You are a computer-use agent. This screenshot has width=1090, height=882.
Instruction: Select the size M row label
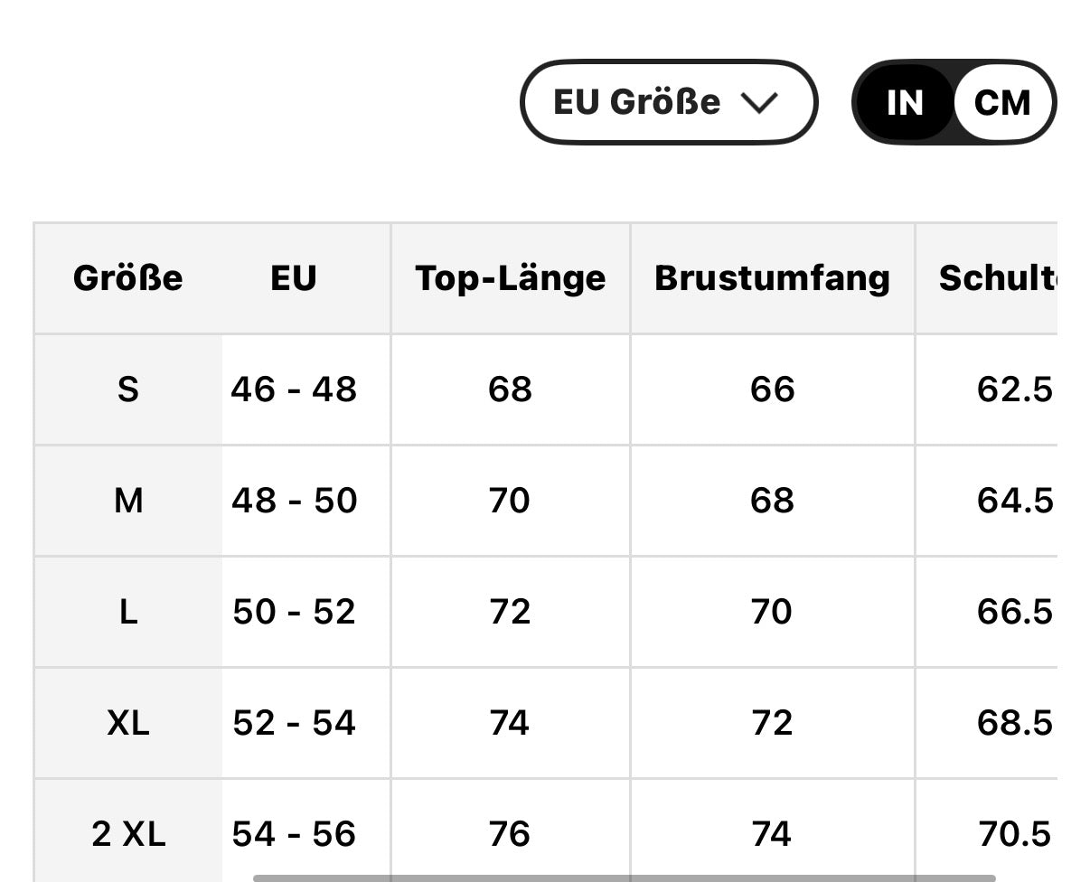coord(127,501)
